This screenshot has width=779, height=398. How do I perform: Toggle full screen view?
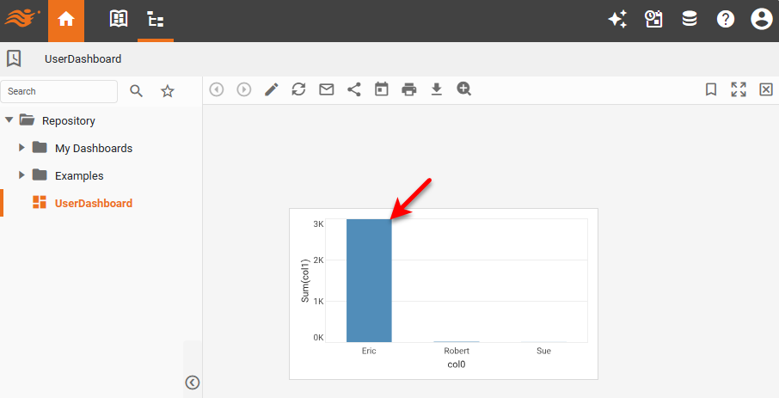point(739,89)
